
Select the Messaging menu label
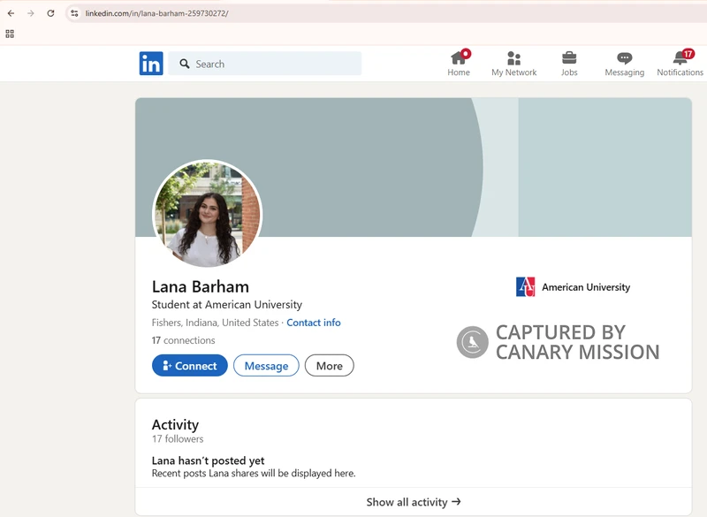(625, 72)
